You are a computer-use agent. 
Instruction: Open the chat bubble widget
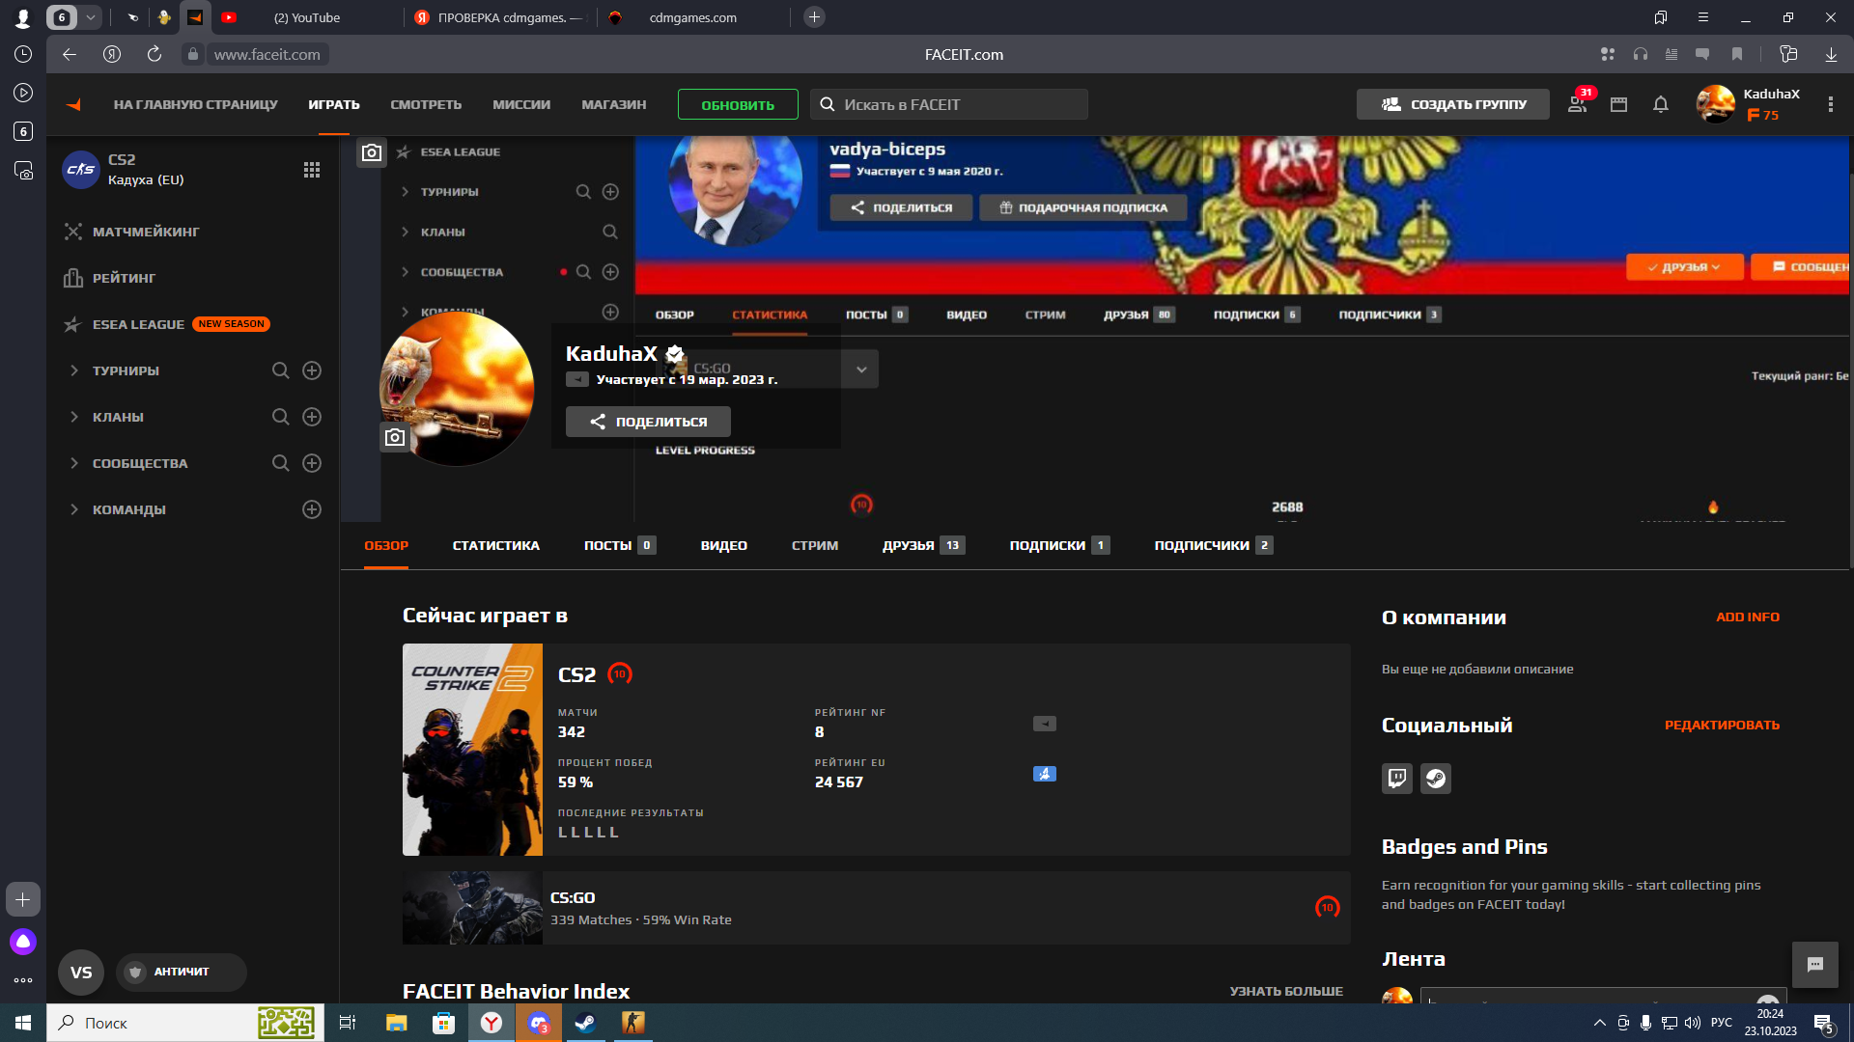coord(1815,965)
